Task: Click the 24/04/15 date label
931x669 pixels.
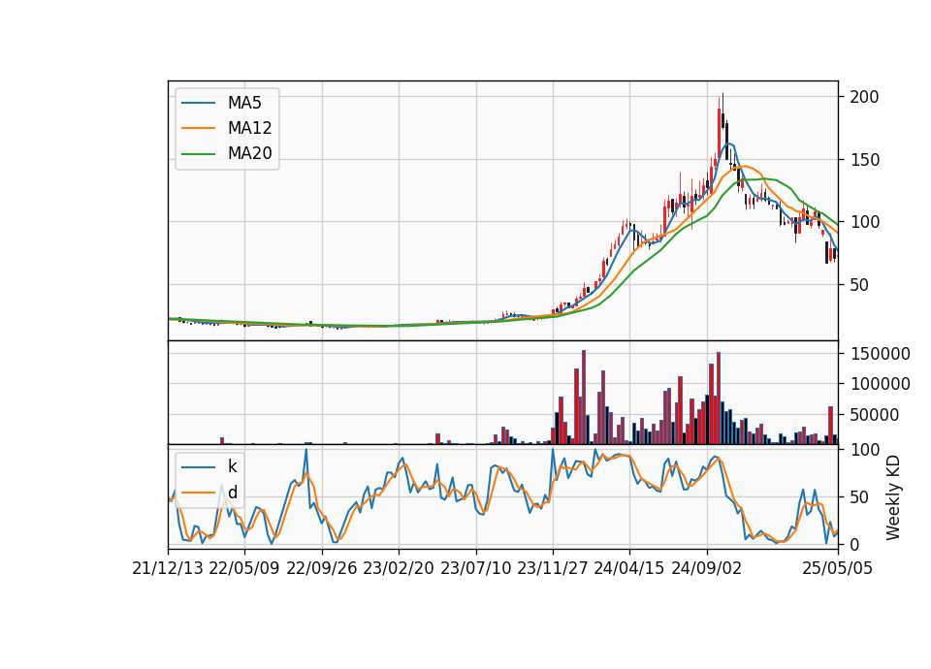Action: click(629, 569)
